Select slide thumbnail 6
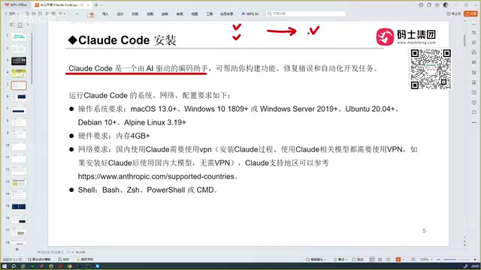The height and width of the screenshot is (270, 481). (x=19, y=97)
